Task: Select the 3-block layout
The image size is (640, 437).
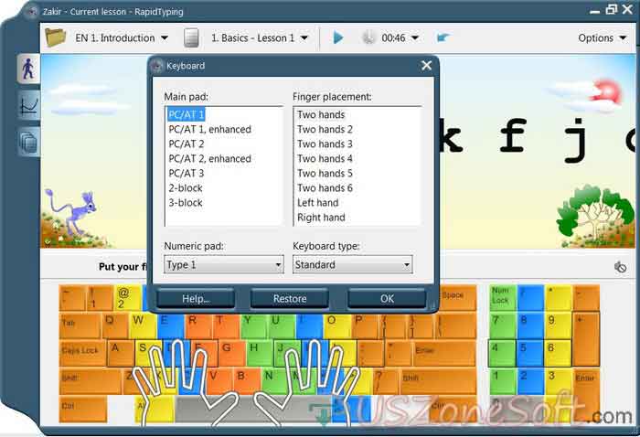Action: [x=186, y=203]
